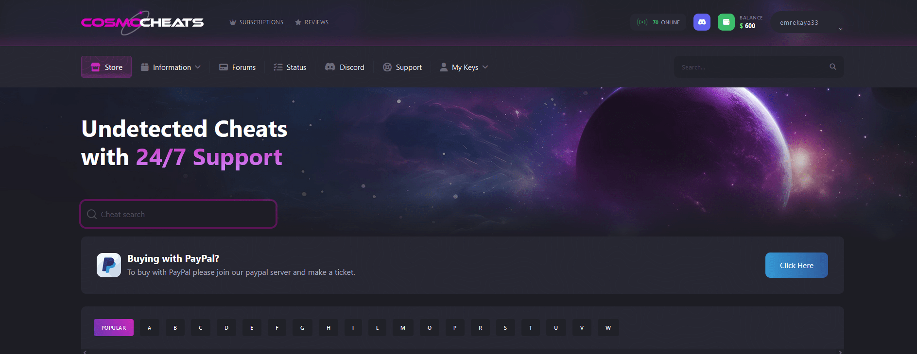Filter cheats by letter F
917x354 pixels.
pos(277,328)
